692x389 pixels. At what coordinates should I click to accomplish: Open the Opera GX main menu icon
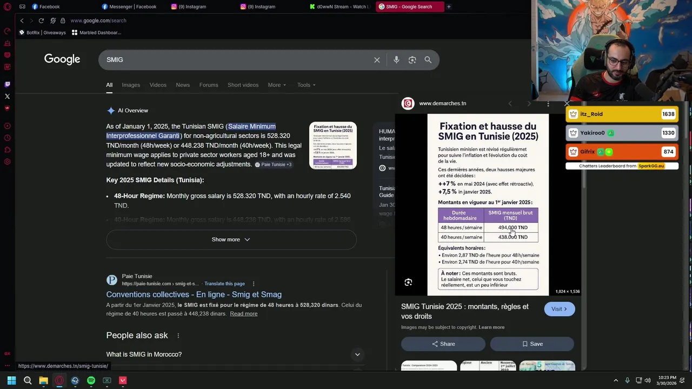tap(8, 6)
